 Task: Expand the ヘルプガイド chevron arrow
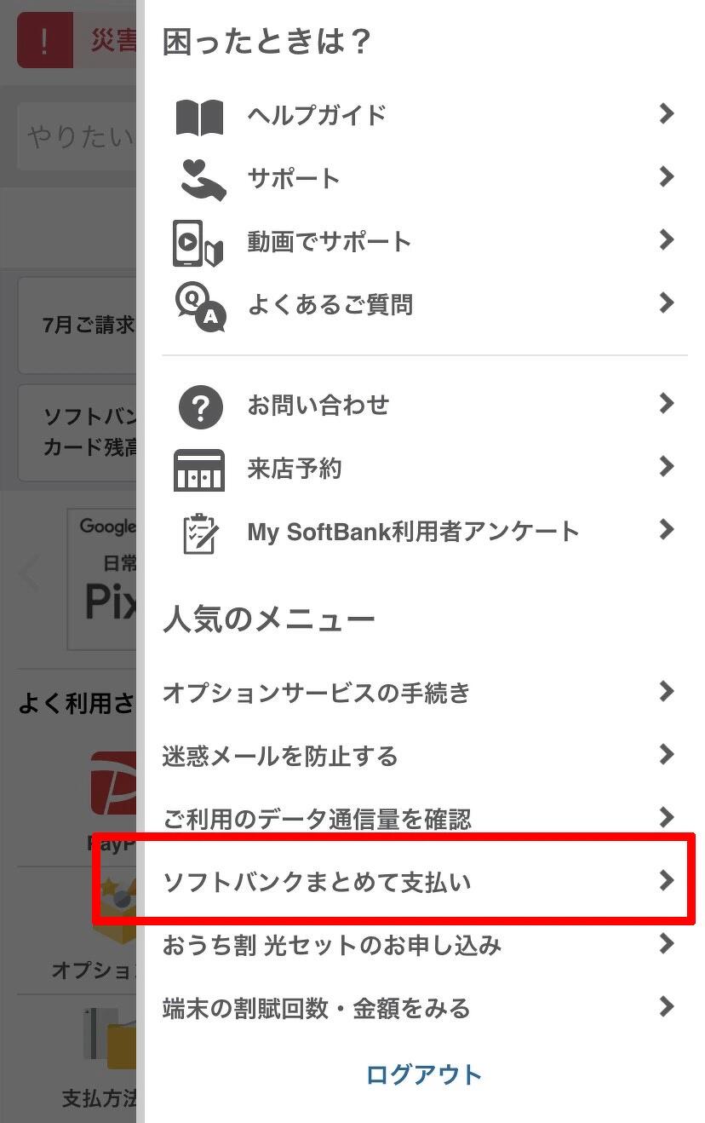click(667, 114)
